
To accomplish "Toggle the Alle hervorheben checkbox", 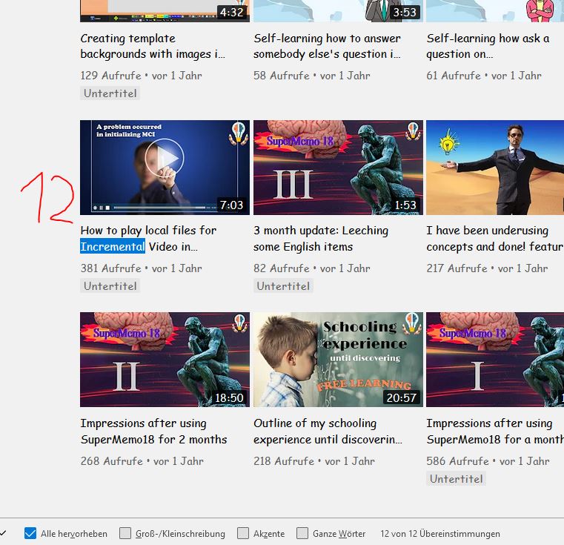I will tap(30, 533).
